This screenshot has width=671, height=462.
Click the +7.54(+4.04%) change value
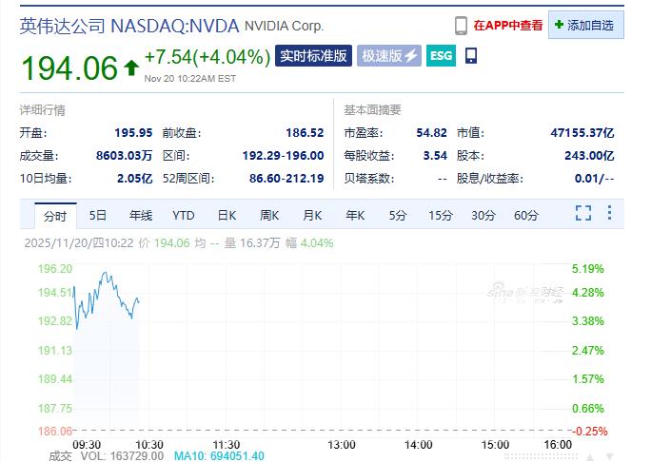click(x=207, y=57)
